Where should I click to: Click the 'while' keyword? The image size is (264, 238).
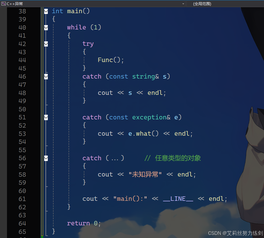click(77, 27)
